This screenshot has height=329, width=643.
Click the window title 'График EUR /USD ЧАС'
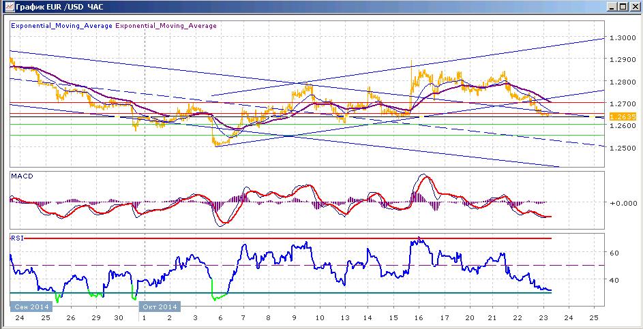point(59,7)
